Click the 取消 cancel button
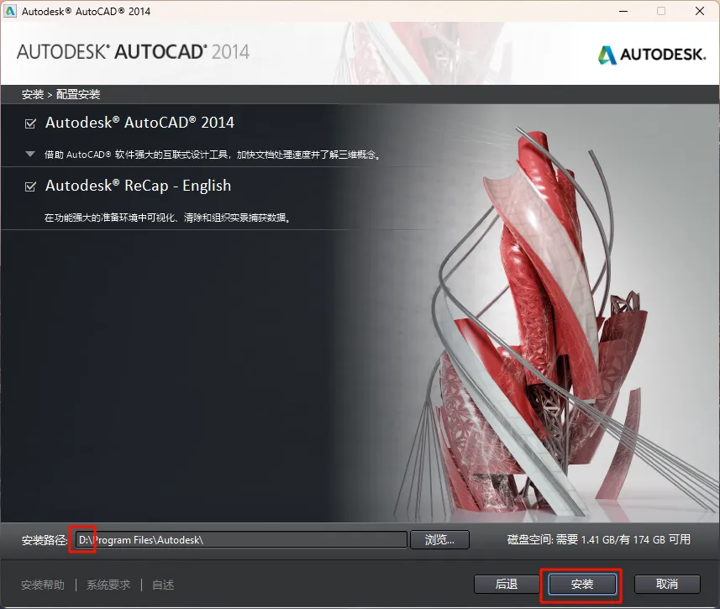 coord(667,584)
